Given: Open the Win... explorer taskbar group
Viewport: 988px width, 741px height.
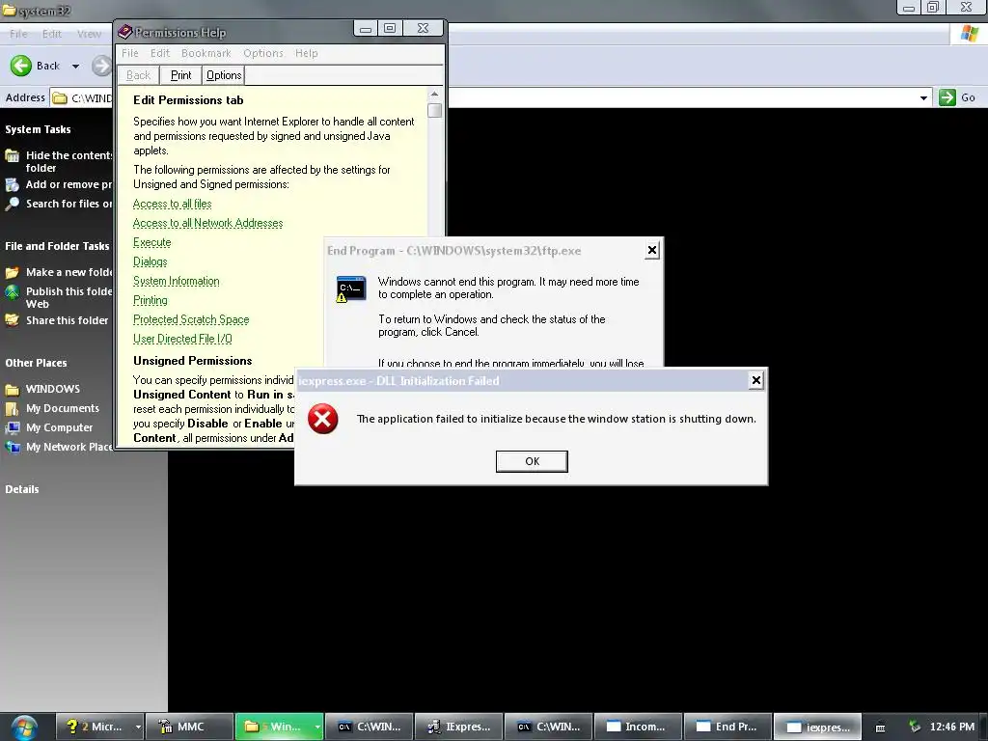Looking at the screenshot, I should click(274, 727).
